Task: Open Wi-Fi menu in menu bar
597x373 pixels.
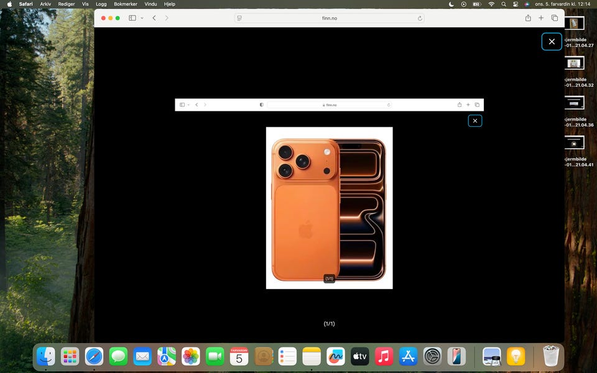Action: (x=491, y=4)
